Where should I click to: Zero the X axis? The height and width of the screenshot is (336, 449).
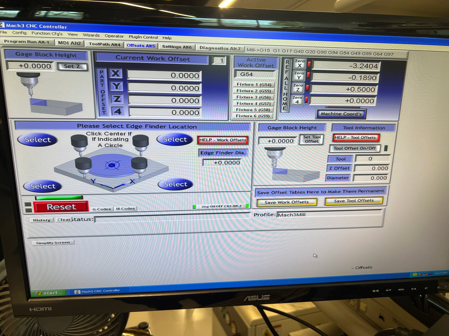(x=300, y=63)
